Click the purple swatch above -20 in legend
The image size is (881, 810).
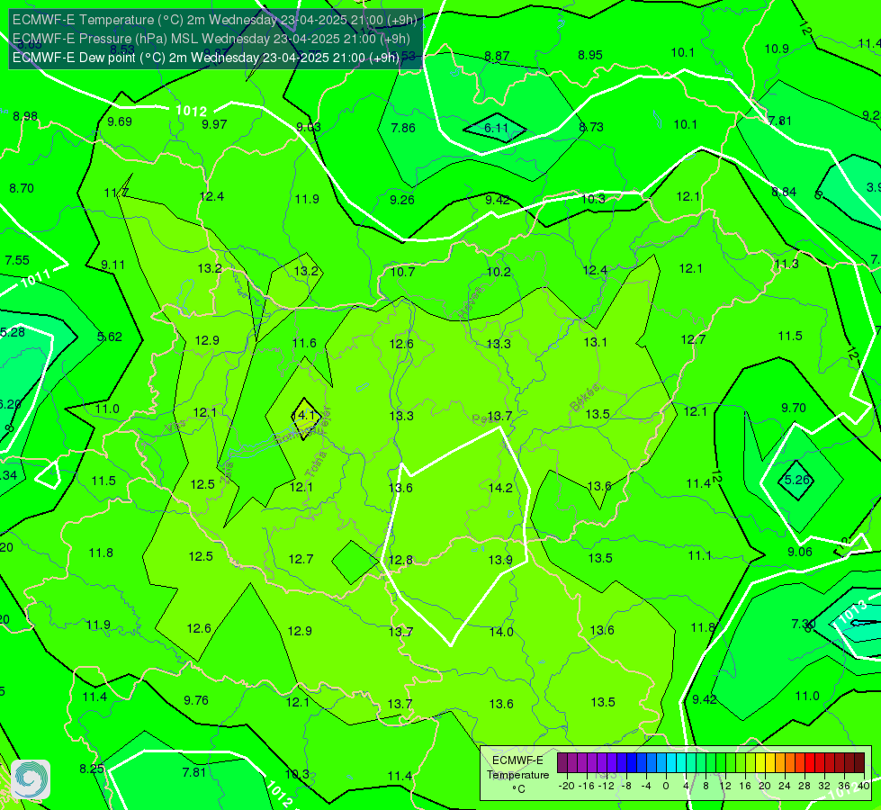(x=562, y=763)
